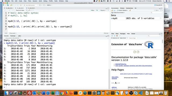Click the Help back arrow icon

[112, 36]
